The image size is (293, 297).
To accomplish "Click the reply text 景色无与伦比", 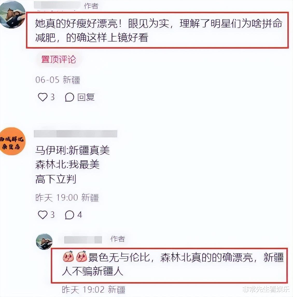I will point(119,257).
